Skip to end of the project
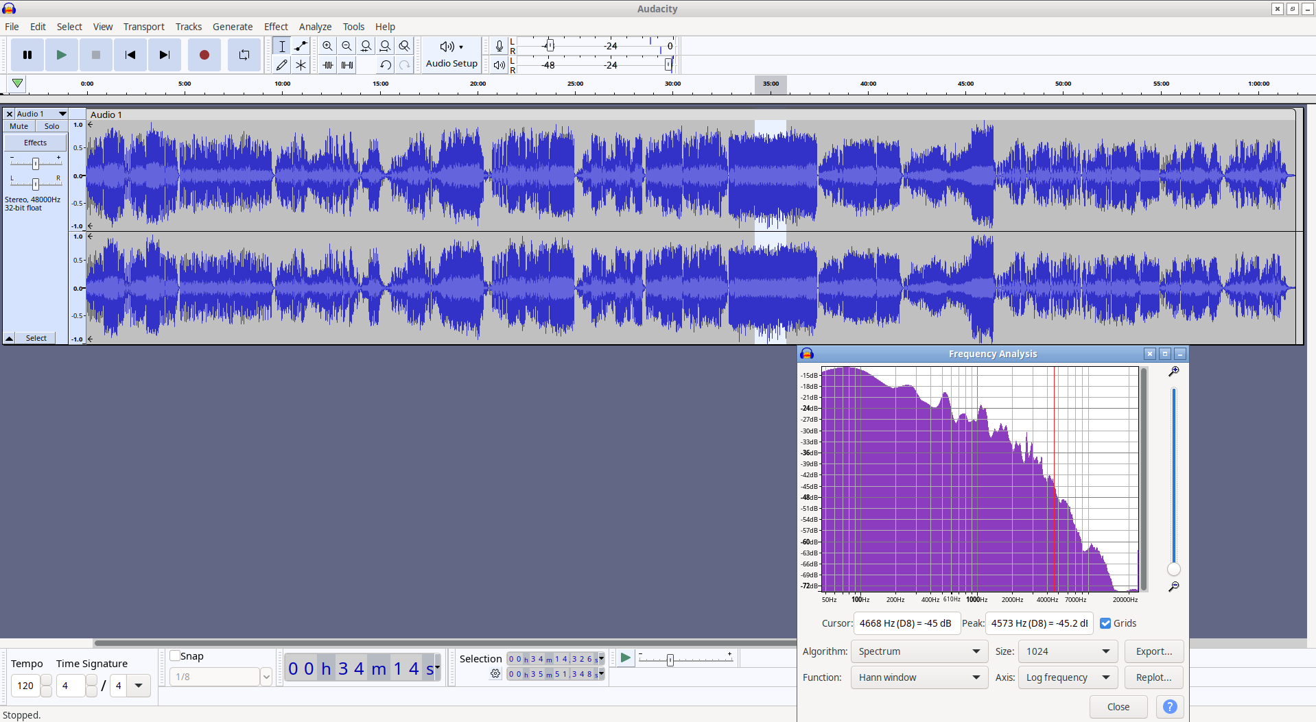1316x722 pixels. point(165,55)
